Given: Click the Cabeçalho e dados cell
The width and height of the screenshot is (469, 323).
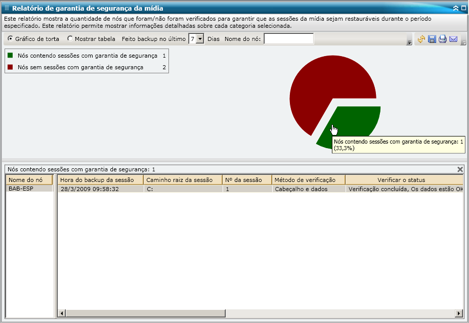Looking at the screenshot, I should click(309, 189).
